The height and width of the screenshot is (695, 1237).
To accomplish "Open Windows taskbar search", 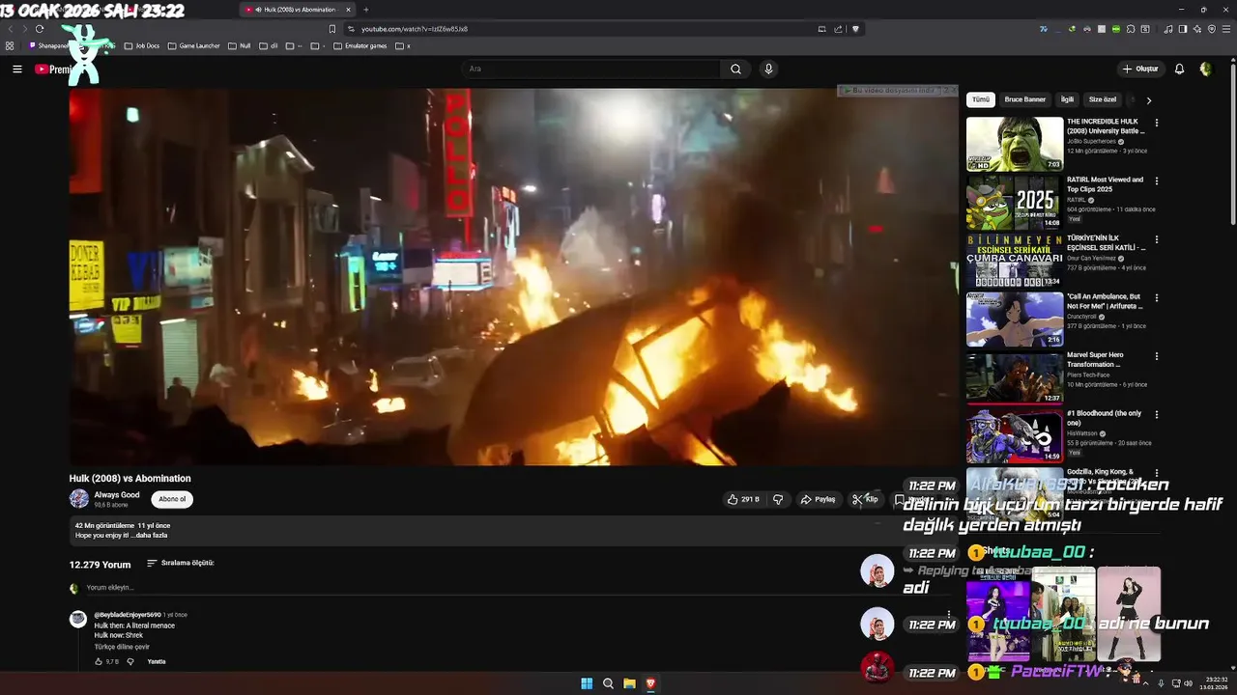I will (x=608, y=683).
